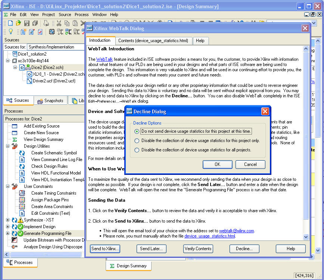Screen dimensions: 324x280
Task: Click the Processes panel horizontal scrollbar thumb
Action: [46, 255]
